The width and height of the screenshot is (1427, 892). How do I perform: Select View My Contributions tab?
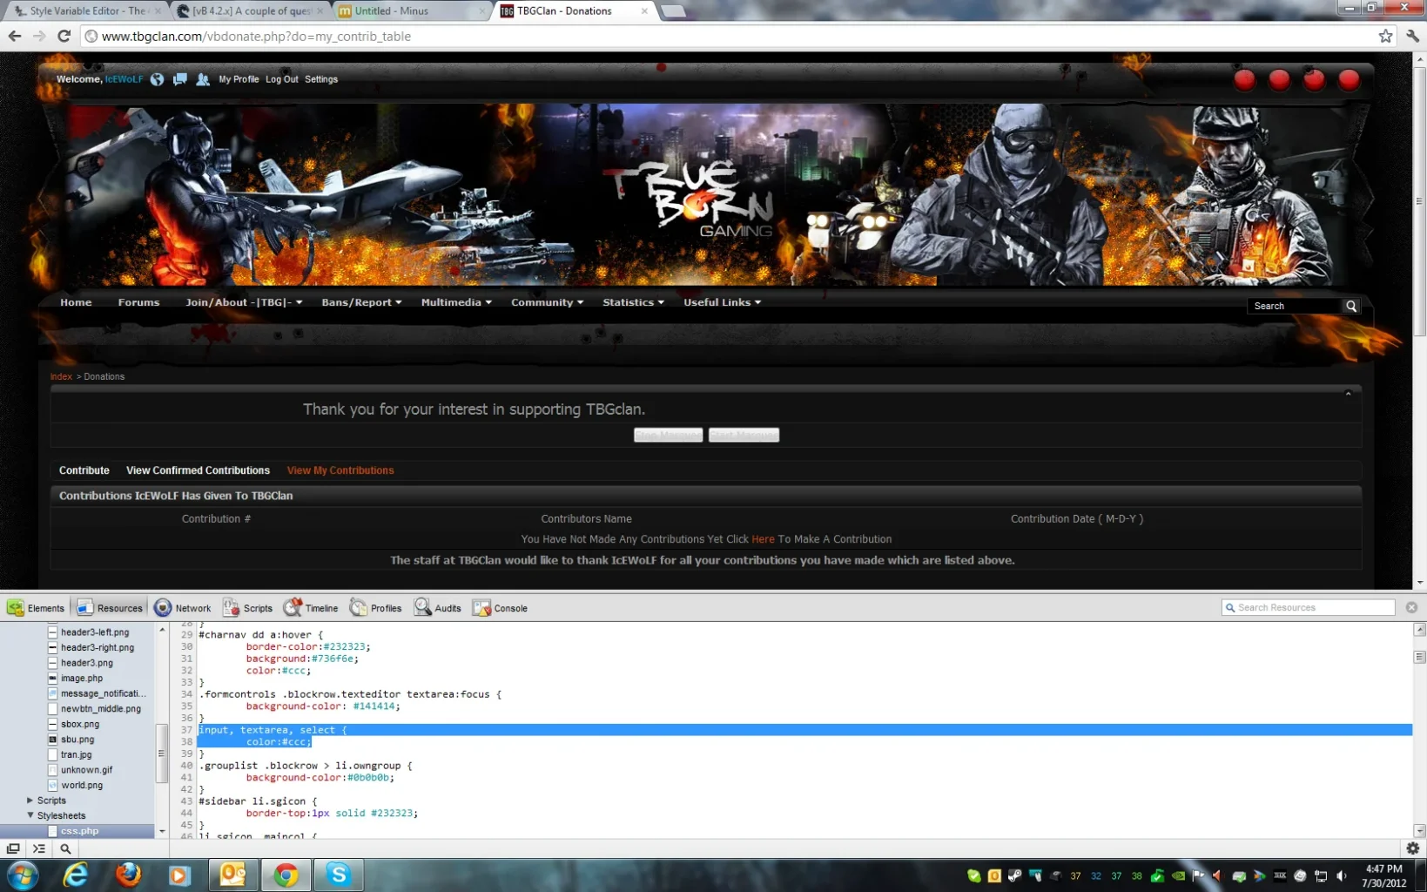point(340,470)
